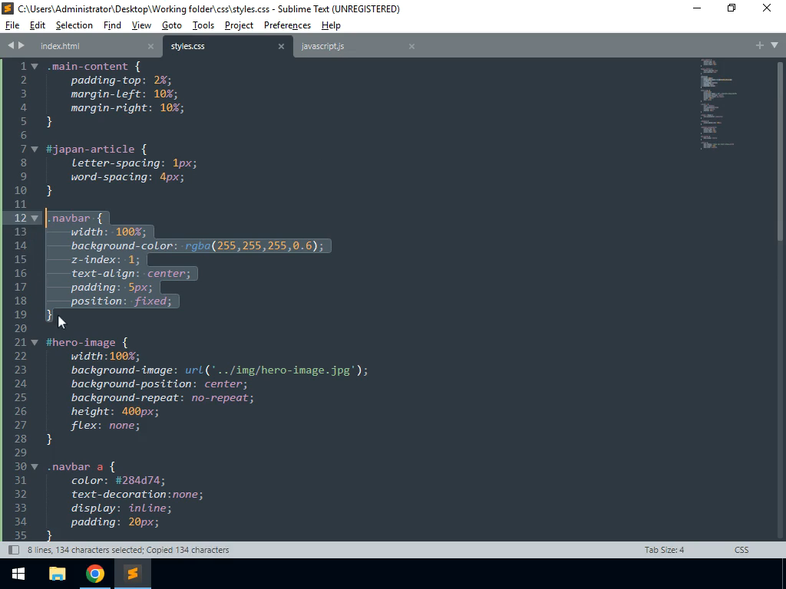
Task: Close the index.html tab
Action: pyautogui.click(x=150, y=46)
